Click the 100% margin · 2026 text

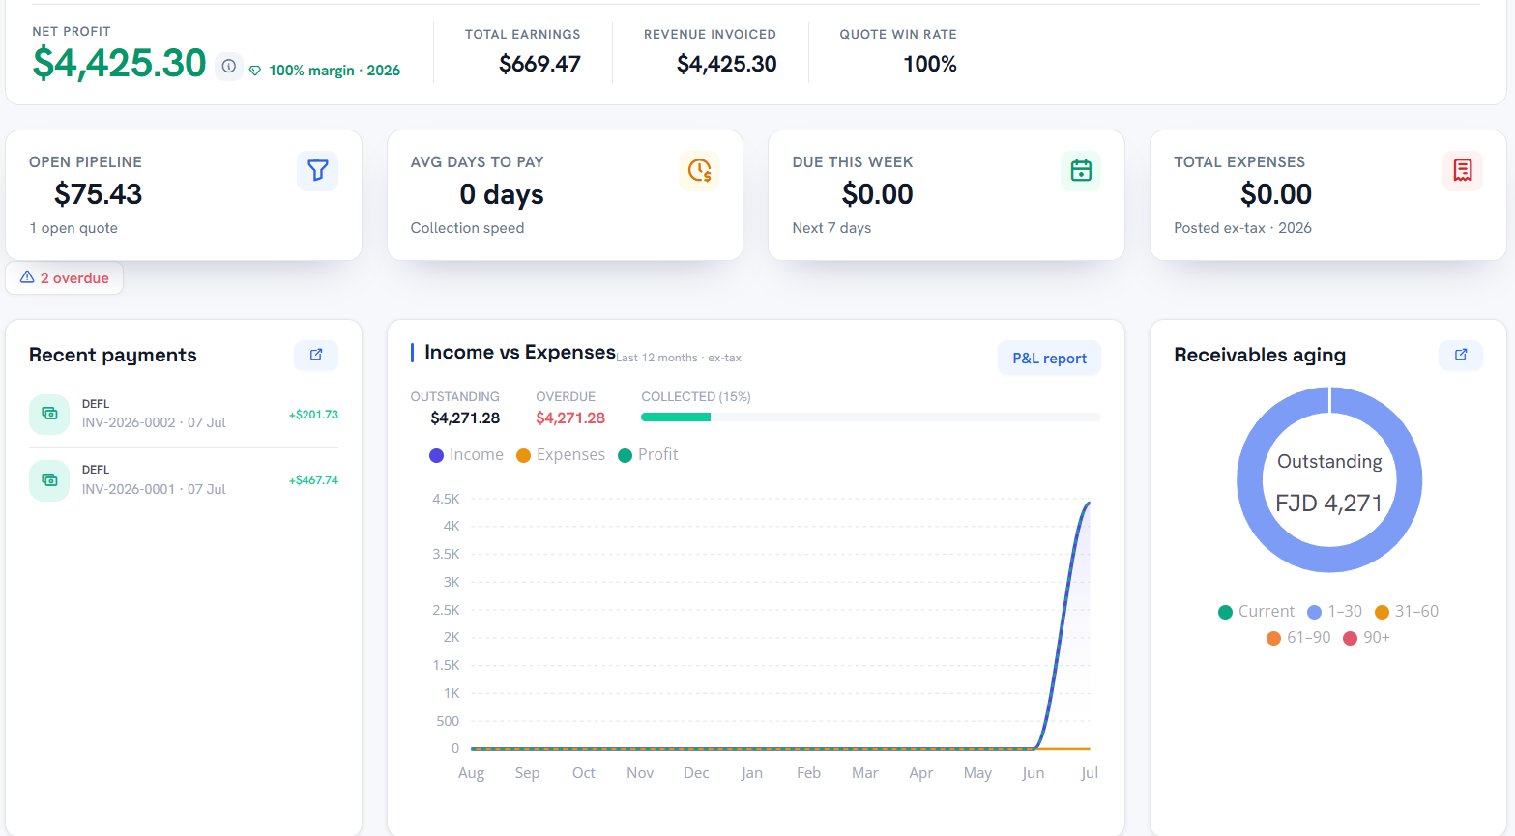point(335,71)
